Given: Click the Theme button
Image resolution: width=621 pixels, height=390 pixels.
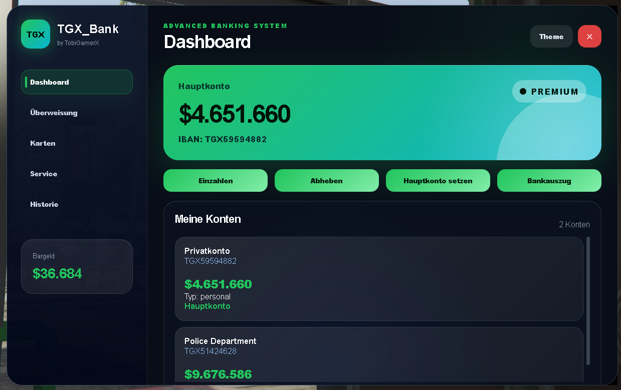Looking at the screenshot, I should coord(551,37).
